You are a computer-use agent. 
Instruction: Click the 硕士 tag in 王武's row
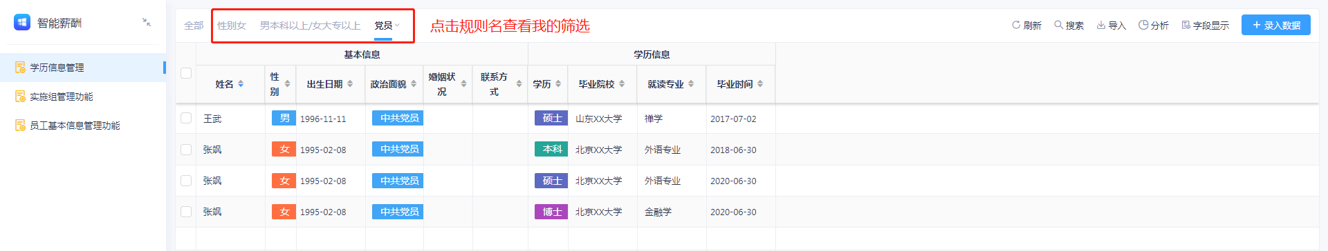551,118
